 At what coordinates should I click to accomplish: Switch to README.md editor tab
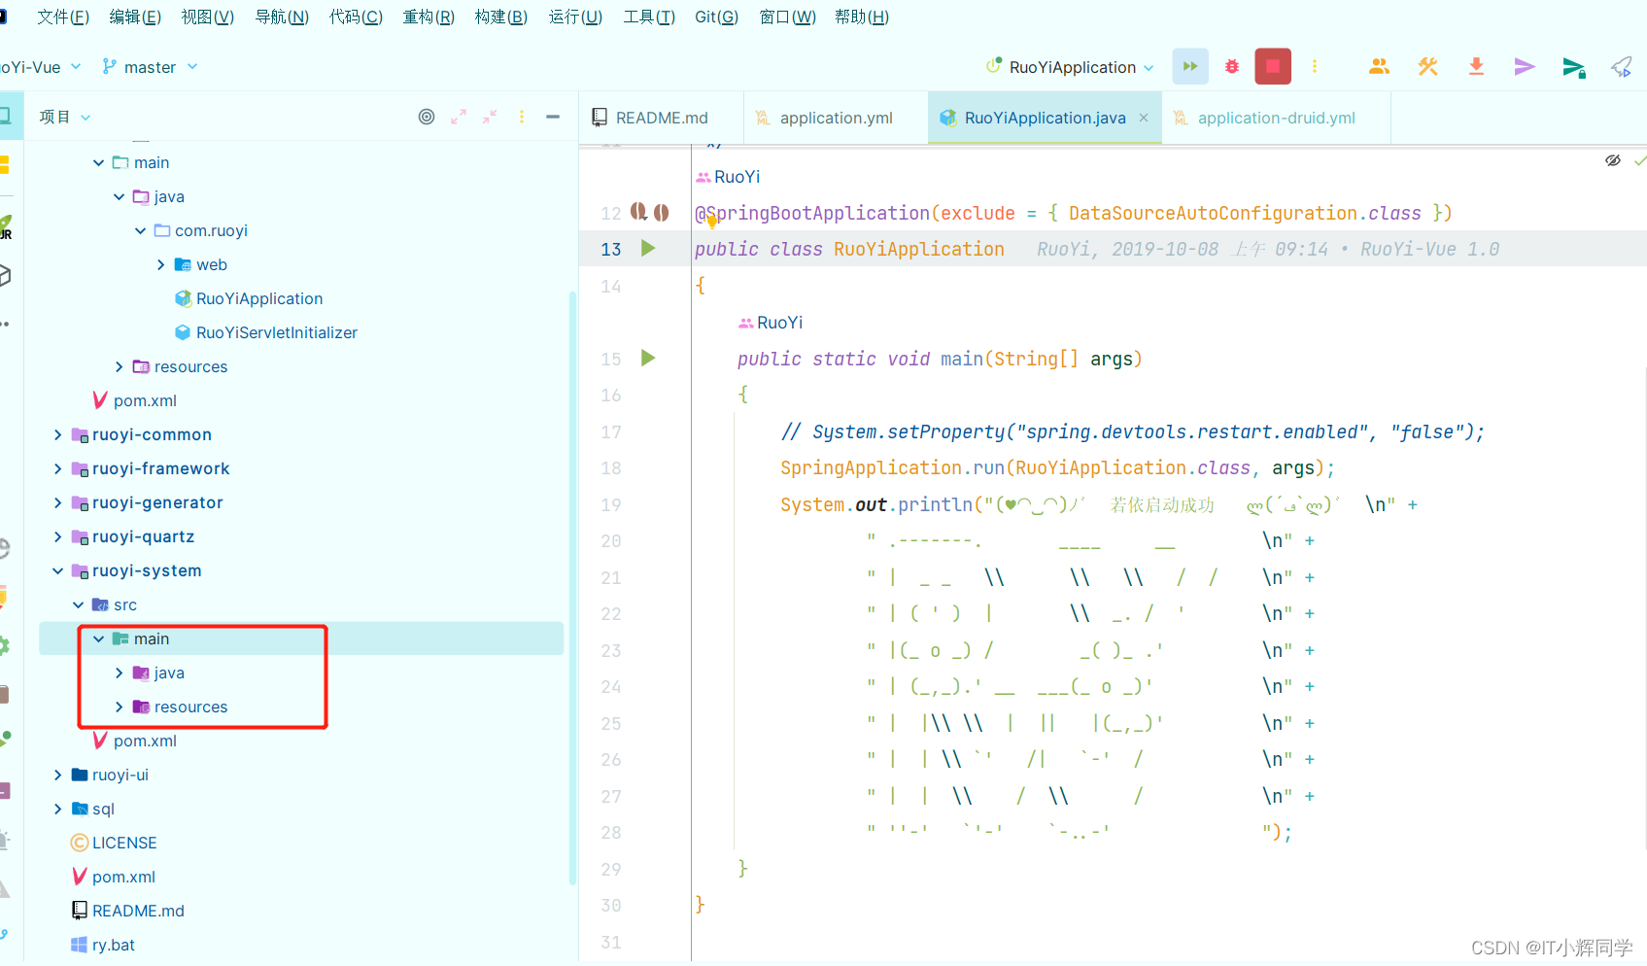[661, 118]
